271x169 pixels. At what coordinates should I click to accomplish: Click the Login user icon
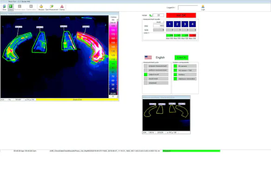[203, 7]
